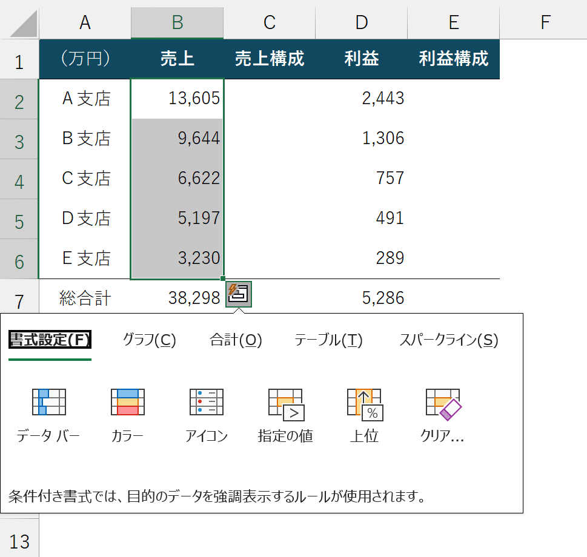Select row 13 header
The width and height of the screenshot is (587, 557).
(x=19, y=539)
